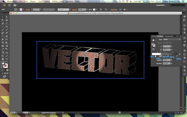Select the Hand tool

point(2,59)
